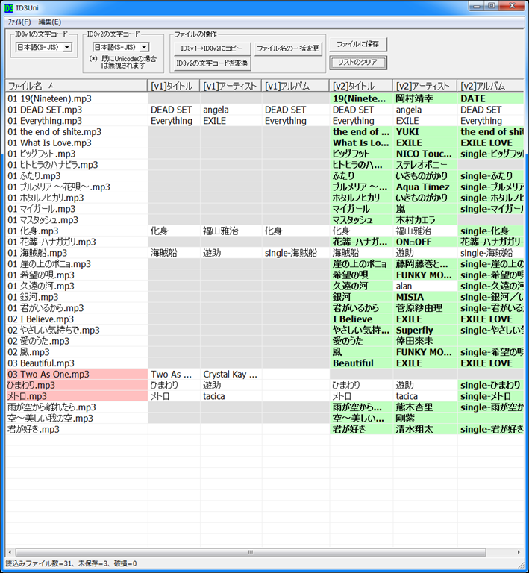
Task: Click the リストのクリア button
Action: tap(358, 62)
